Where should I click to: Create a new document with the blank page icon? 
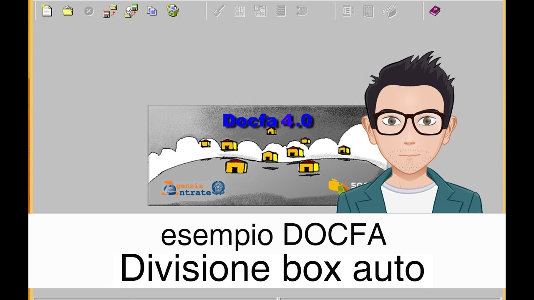(47, 11)
